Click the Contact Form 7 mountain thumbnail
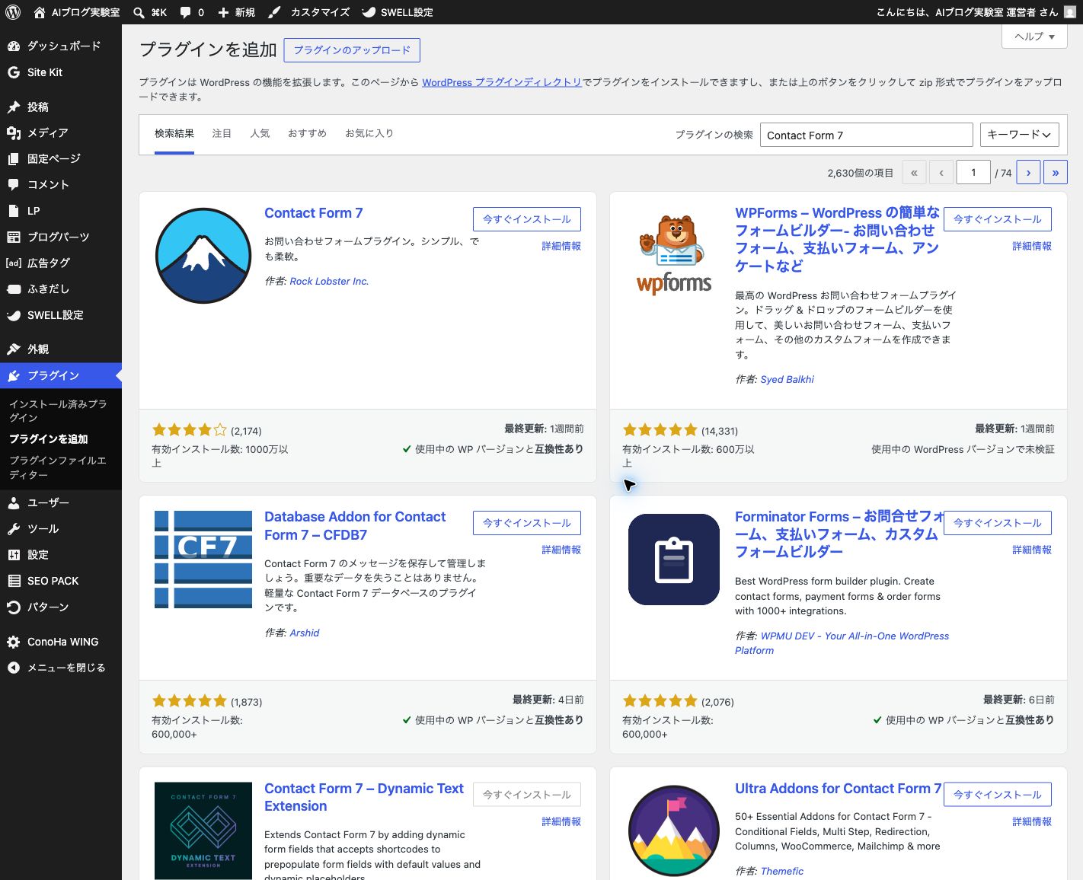Viewport: 1083px width, 880px height. 203,255
